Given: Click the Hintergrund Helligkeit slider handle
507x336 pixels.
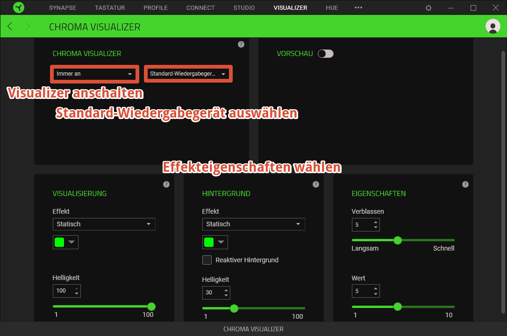Looking at the screenshot, I should point(234,308).
